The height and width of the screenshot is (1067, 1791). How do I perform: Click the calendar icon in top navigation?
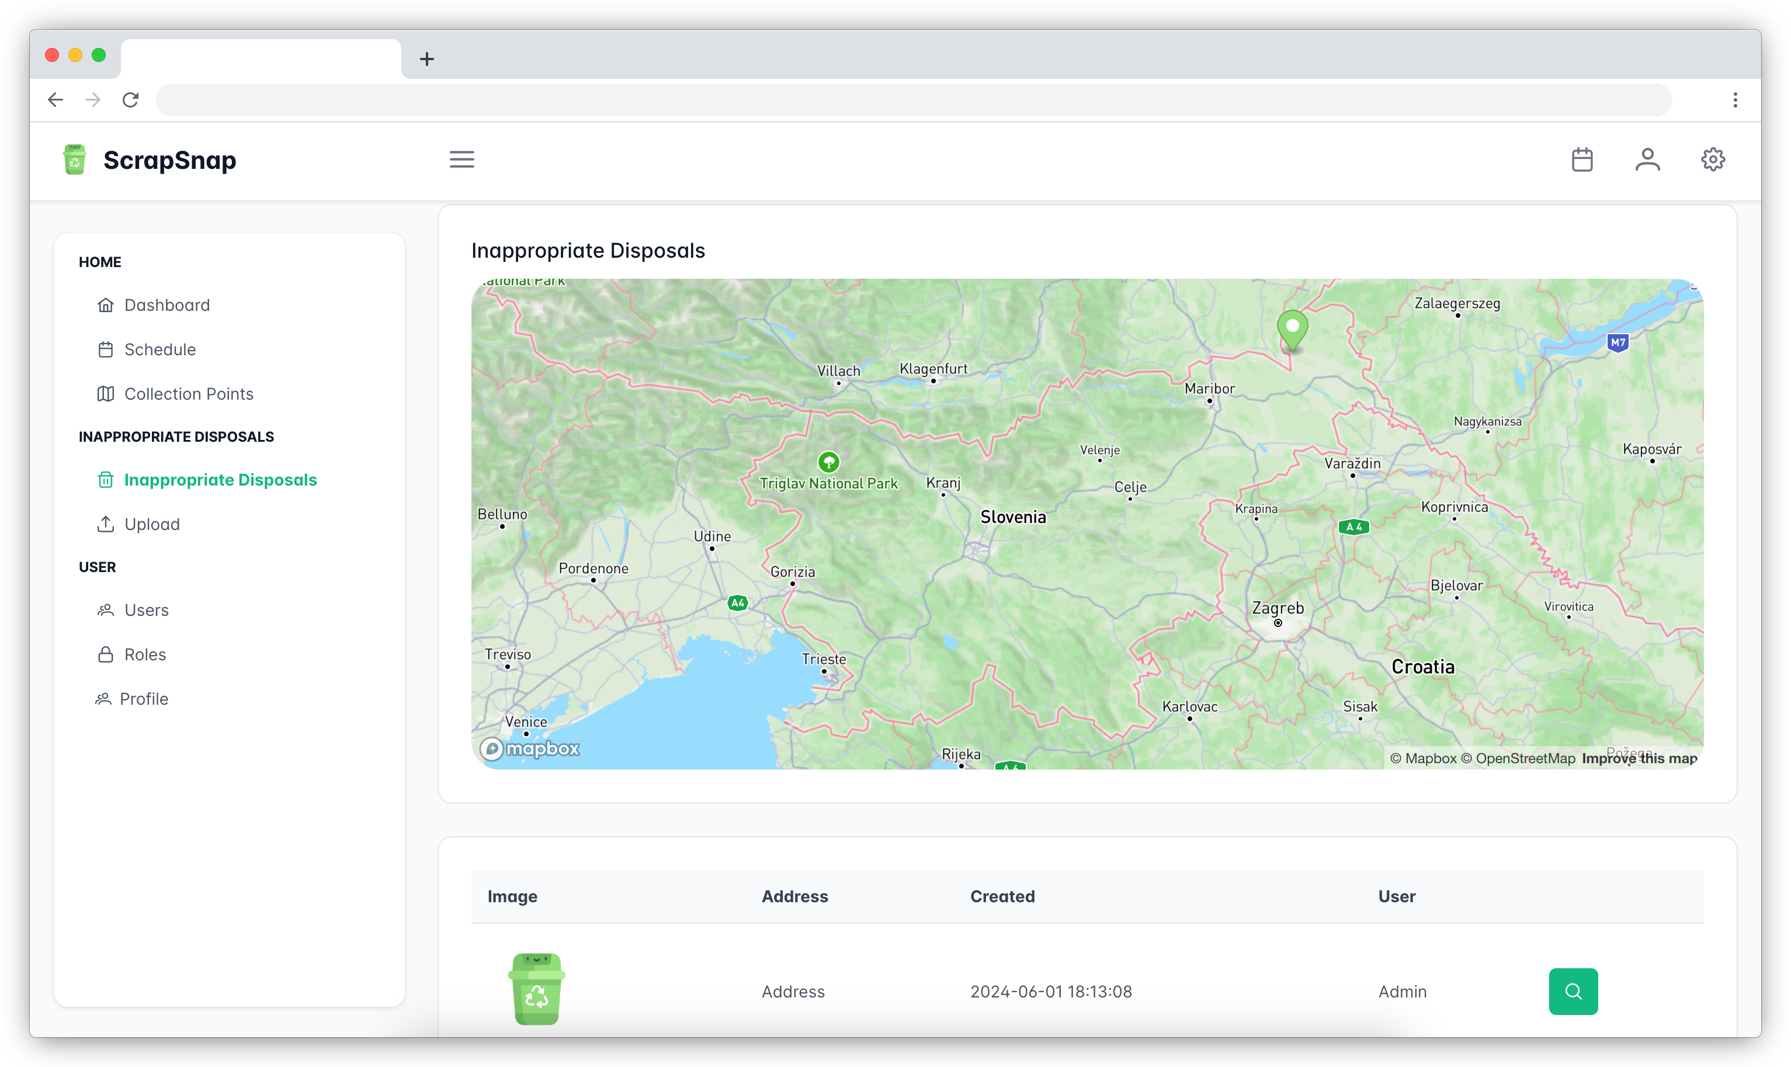point(1583,159)
